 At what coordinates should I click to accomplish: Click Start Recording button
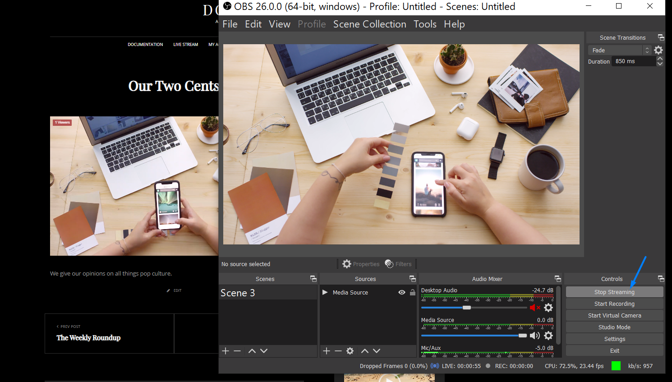pyautogui.click(x=614, y=304)
